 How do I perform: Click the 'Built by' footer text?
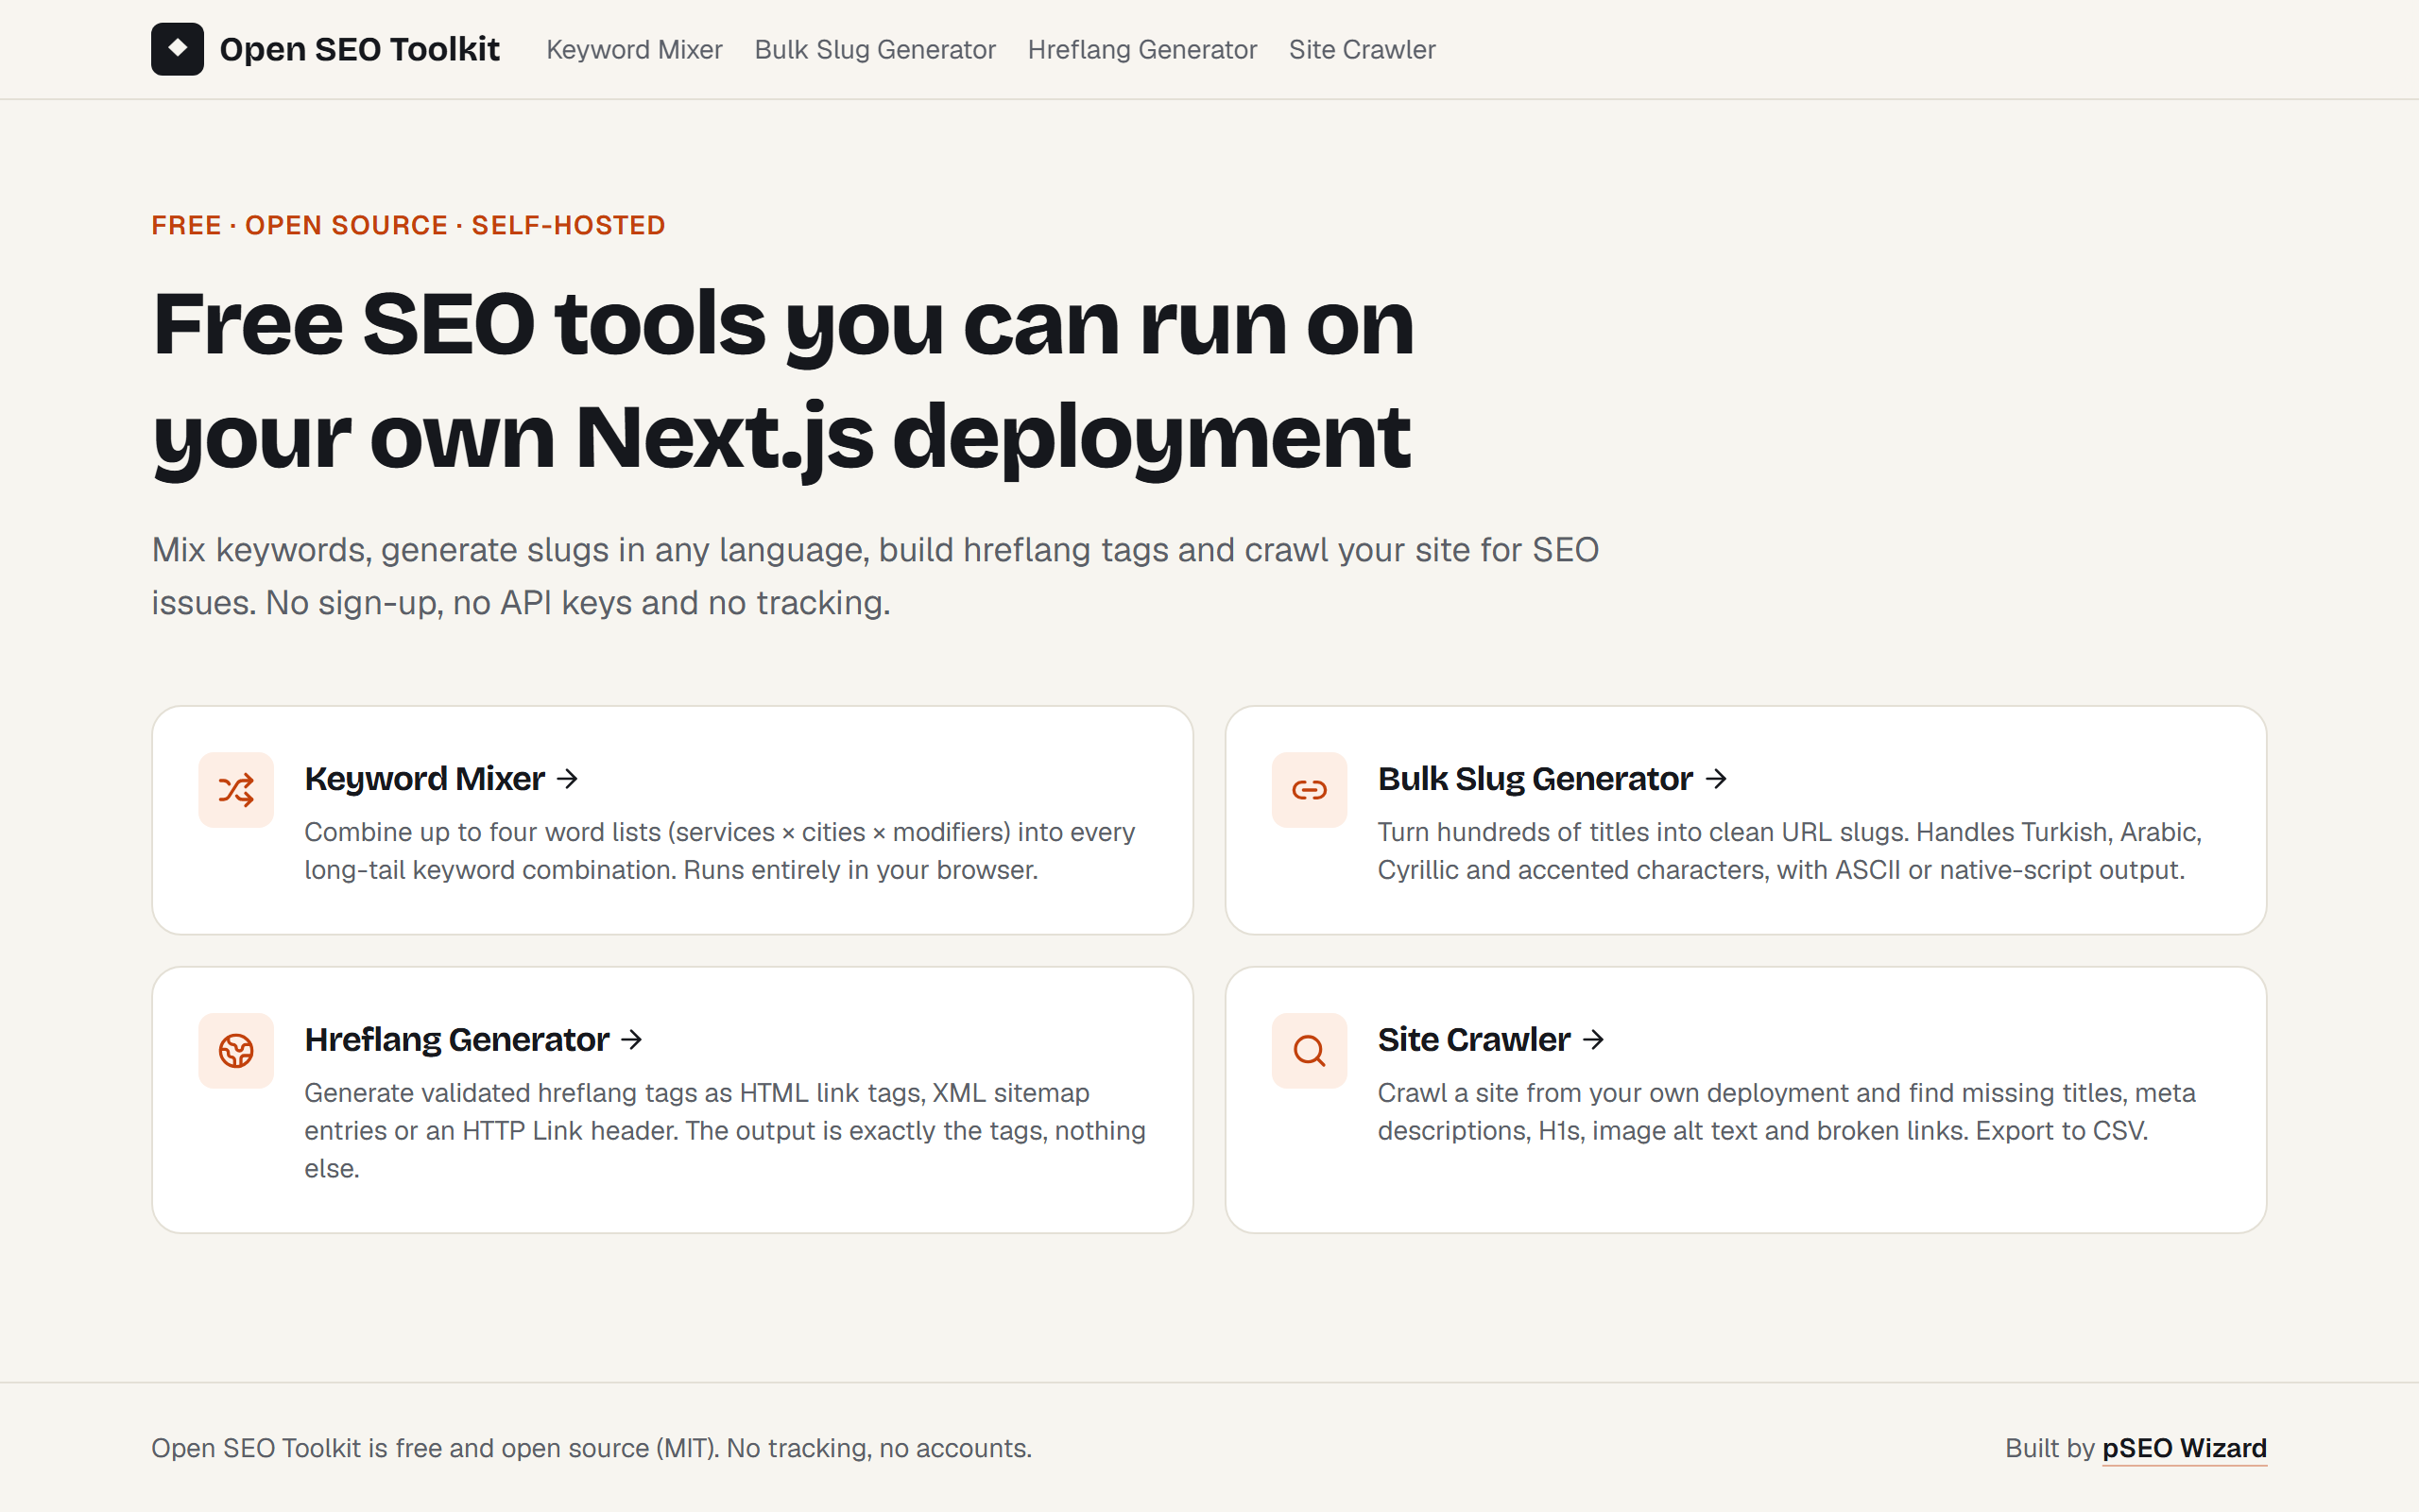[2050, 1449]
